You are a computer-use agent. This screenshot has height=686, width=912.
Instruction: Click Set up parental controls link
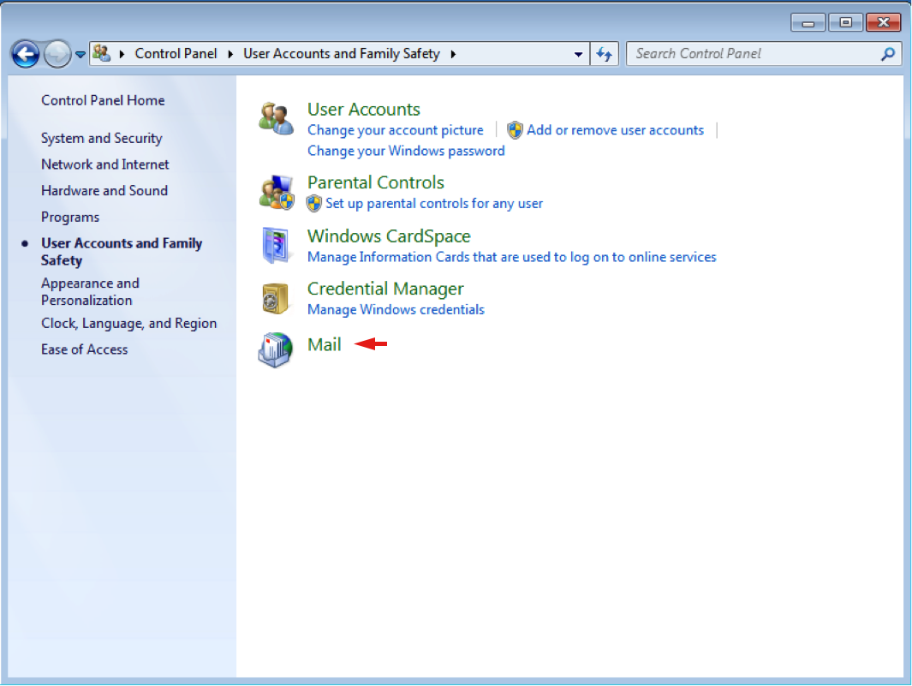coord(433,204)
